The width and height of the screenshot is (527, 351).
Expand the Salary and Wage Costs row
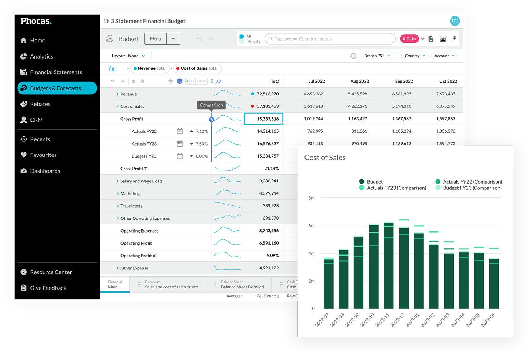pyautogui.click(x=117, y=181)
